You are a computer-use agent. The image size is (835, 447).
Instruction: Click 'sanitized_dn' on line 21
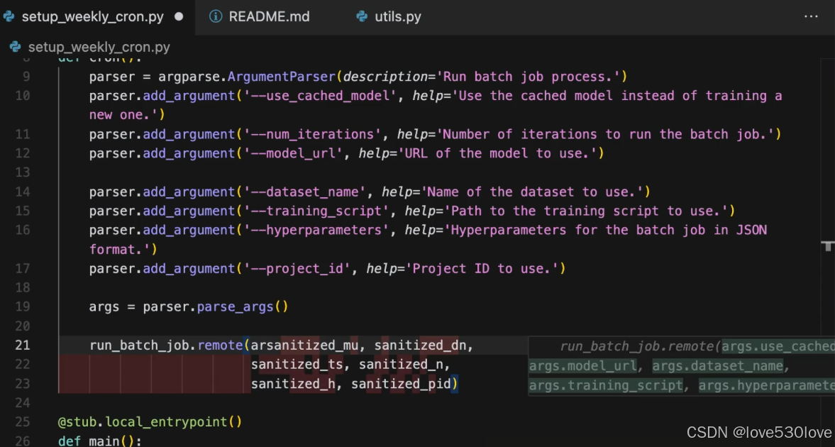point(420,346)
